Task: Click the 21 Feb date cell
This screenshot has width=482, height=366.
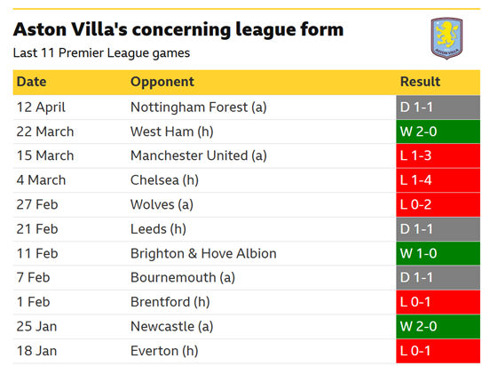Action: tap(37, 229)
